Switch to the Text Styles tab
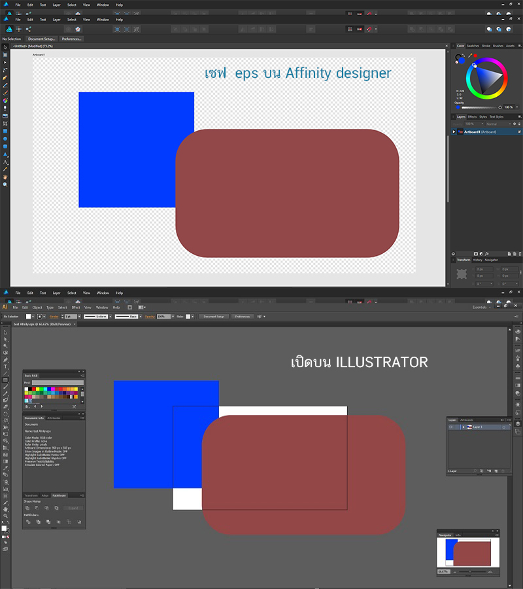 tap(496, 117)
